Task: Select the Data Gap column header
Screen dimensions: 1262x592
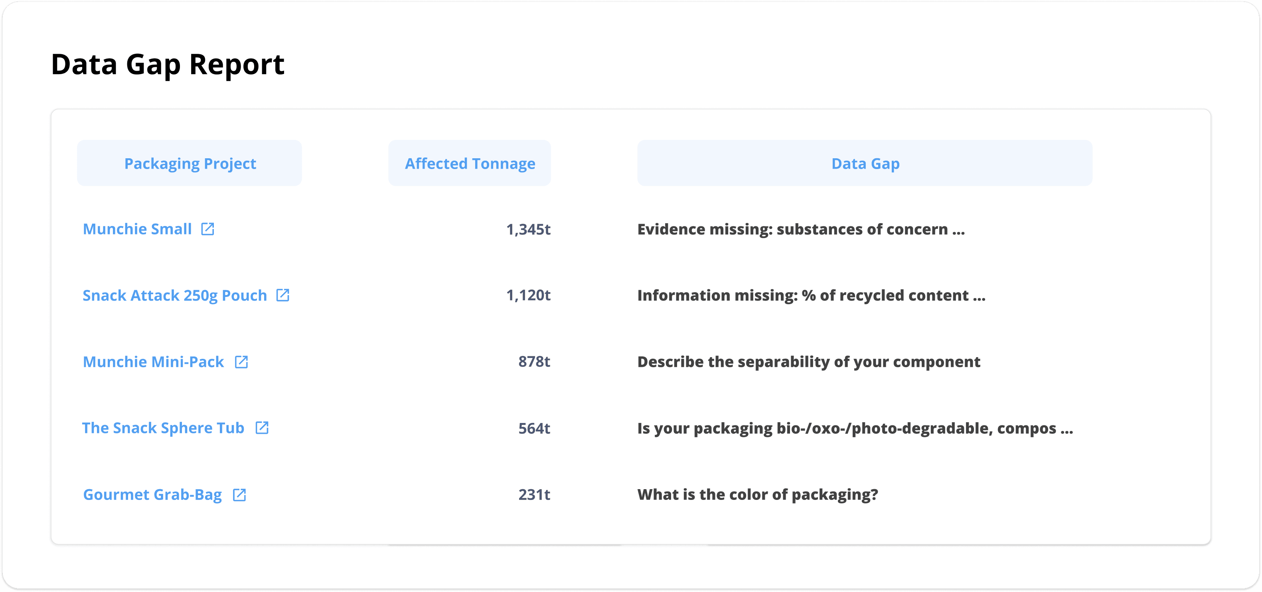Action: 865,163
